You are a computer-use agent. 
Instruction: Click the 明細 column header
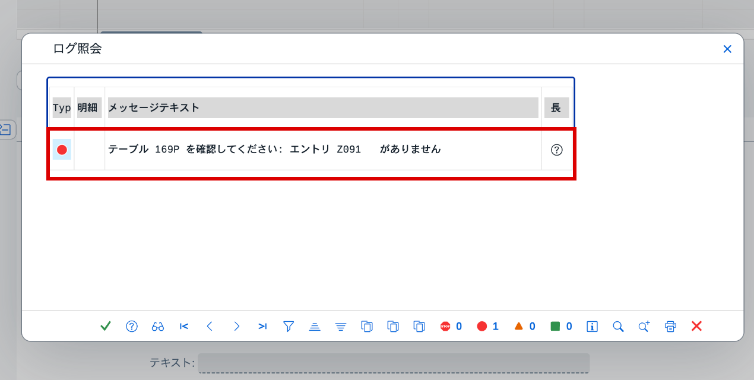click(89, 108)
